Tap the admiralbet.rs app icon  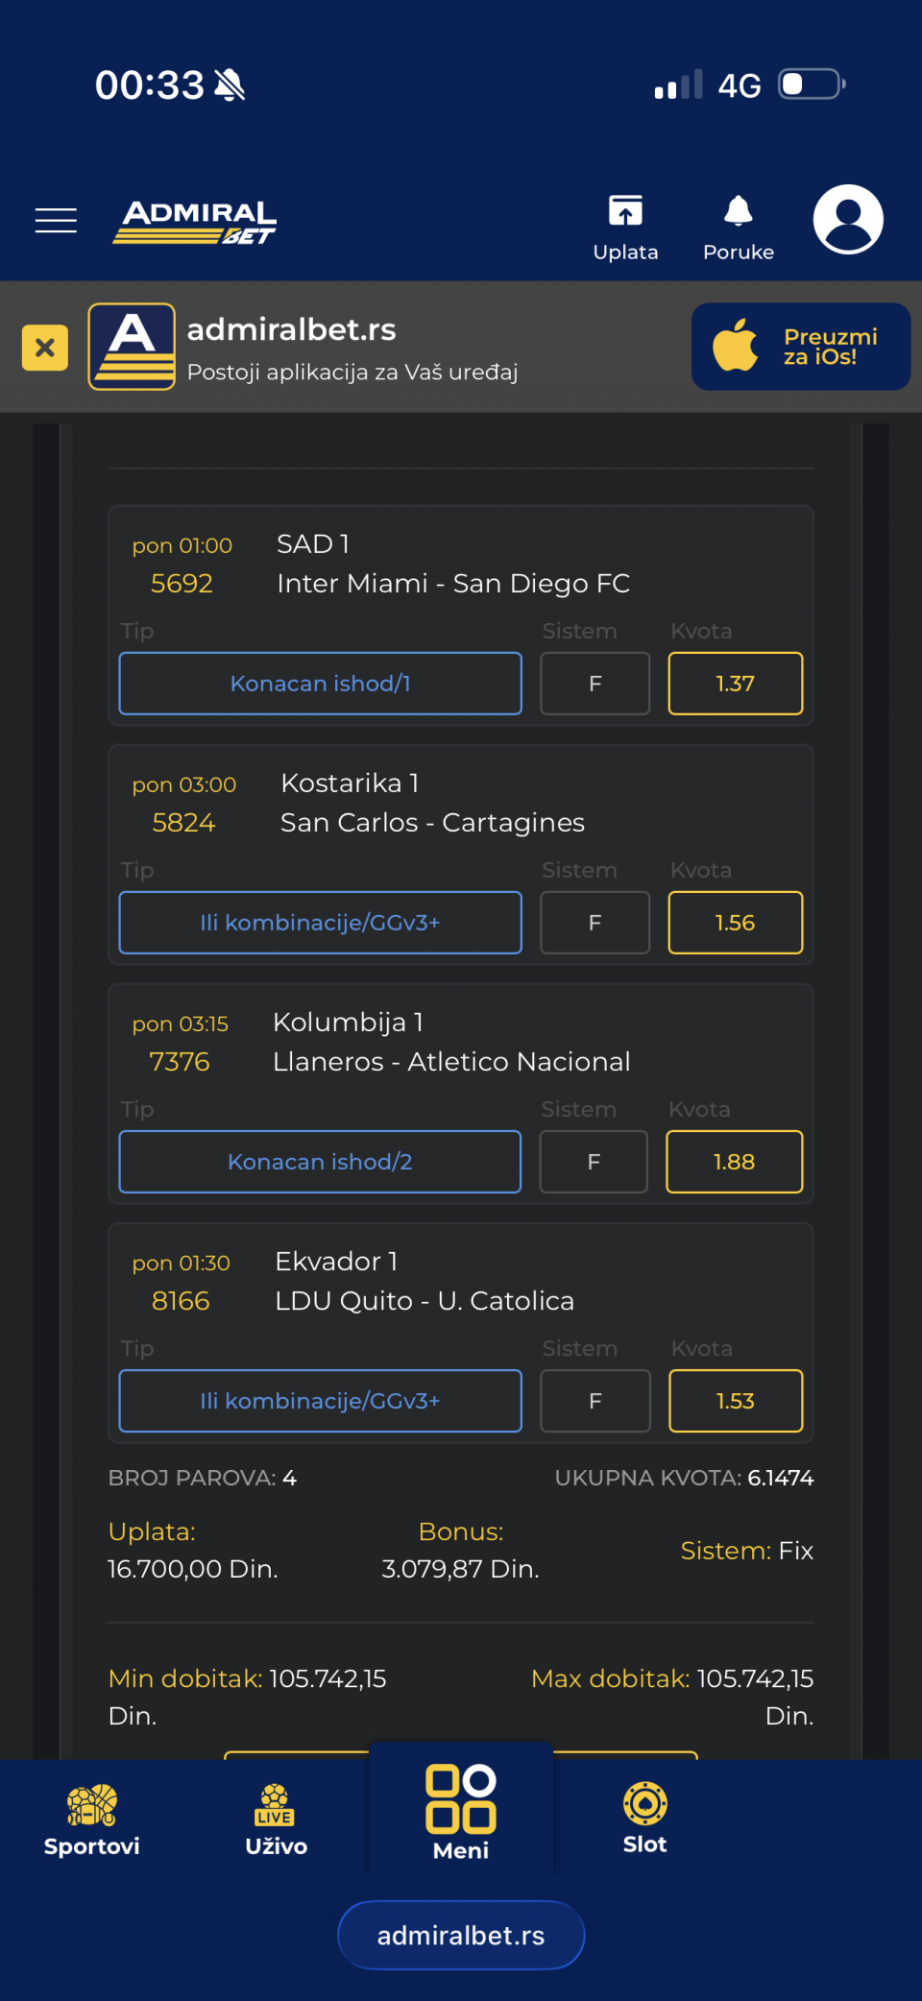click(132, 347)
